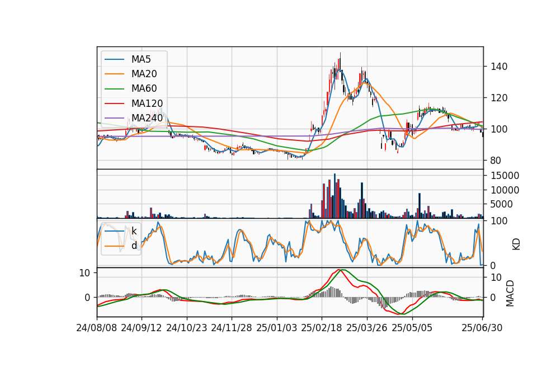Click the KD axis title

(516, 244)
